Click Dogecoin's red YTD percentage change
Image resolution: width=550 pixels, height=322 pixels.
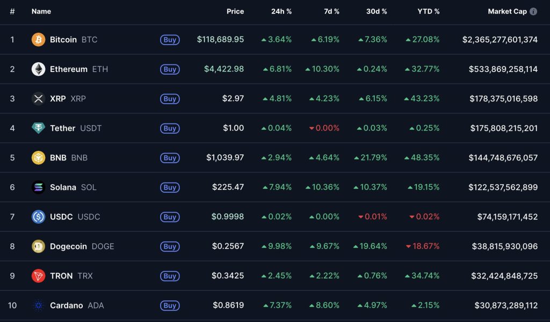tap(427, 246)
